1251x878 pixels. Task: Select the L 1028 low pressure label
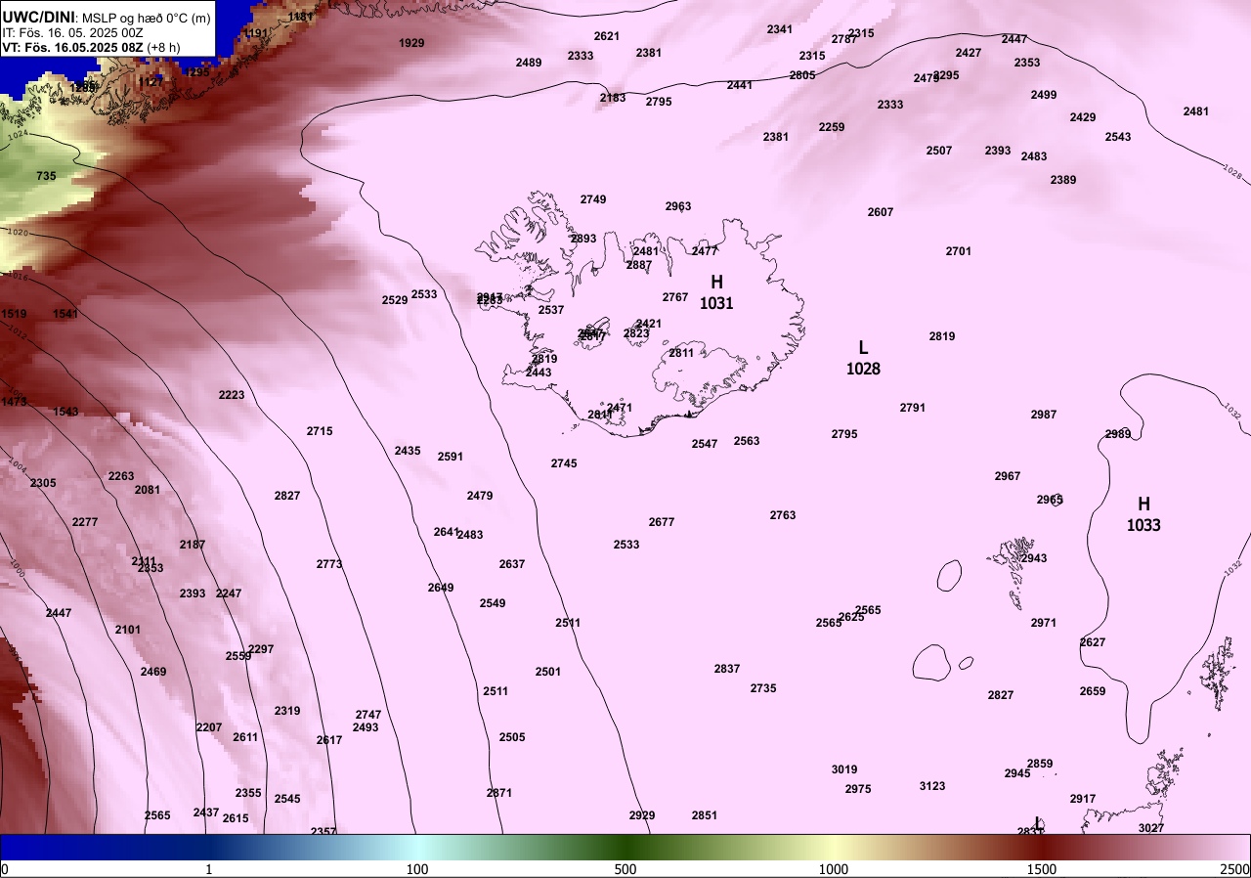[x=863, y=358]
